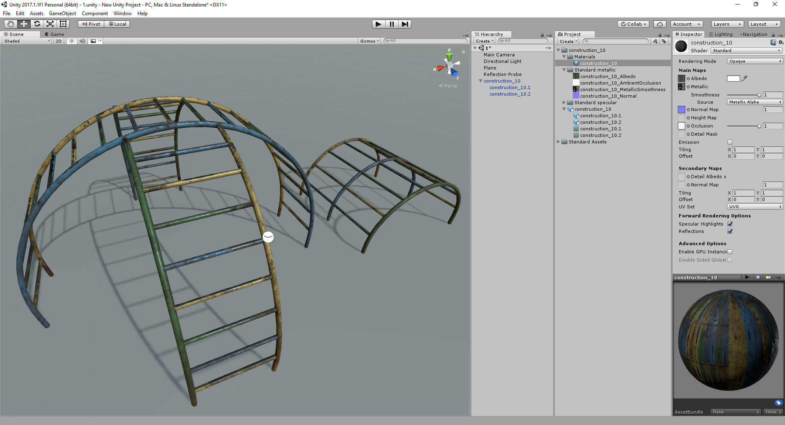Open the Shader Standard dropdown
The width and height of the screenshot is (785, 425).
click(x=747, y=51)
